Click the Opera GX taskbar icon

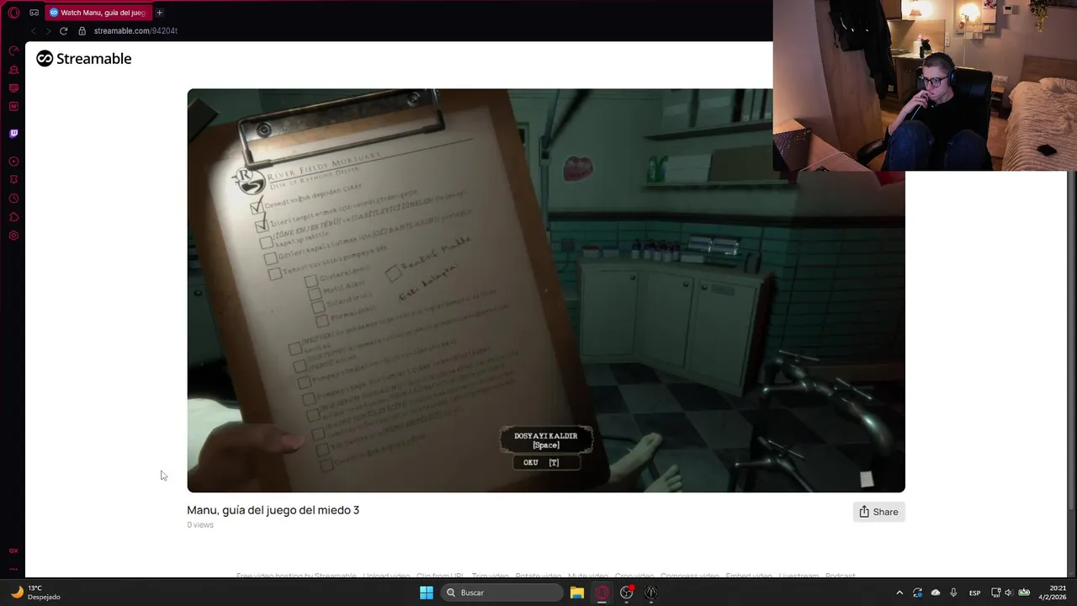(x=602, y=593)
